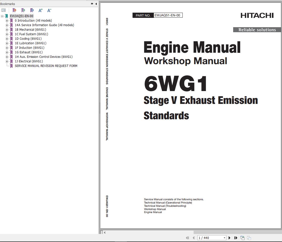282x242 pixels.
Task: Click Technical Manual (Operational Principle) line
Action: (168, 203)
